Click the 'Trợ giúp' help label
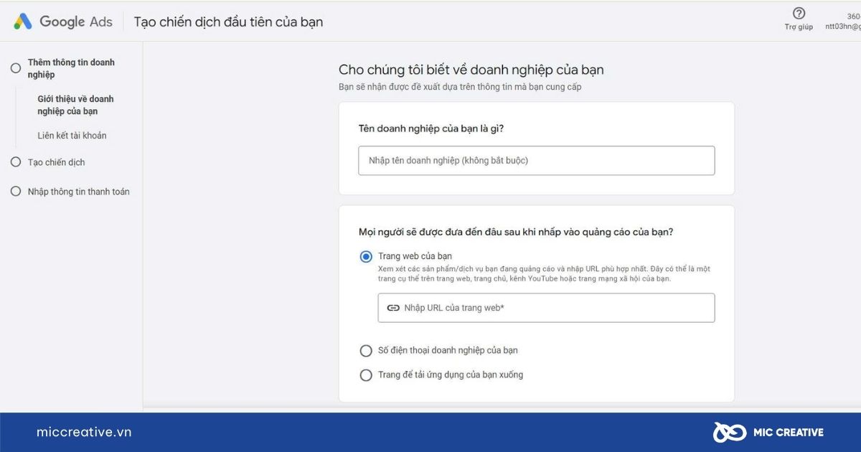 [x=799, y=27]
